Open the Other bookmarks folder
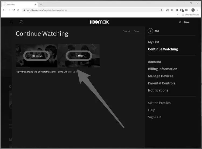This screenshot has height=149, width=202. click(190, 15)
